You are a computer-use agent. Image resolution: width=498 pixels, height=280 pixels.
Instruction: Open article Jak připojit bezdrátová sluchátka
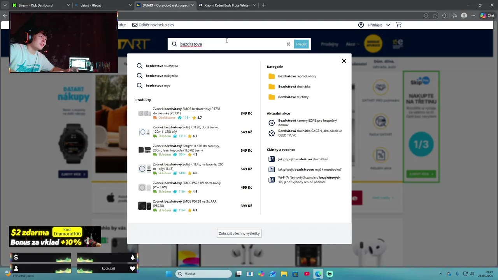pyautogui.click(x=303, y=159)
